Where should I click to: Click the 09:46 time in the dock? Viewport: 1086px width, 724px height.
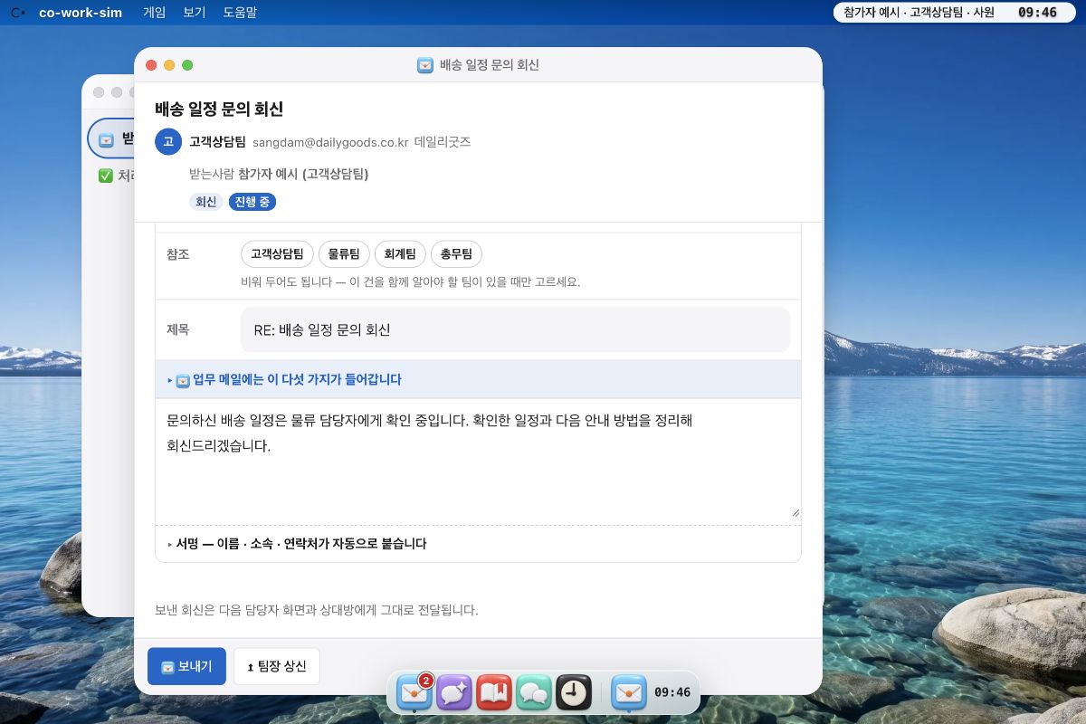pyautogui.click(x=672, y=692)
